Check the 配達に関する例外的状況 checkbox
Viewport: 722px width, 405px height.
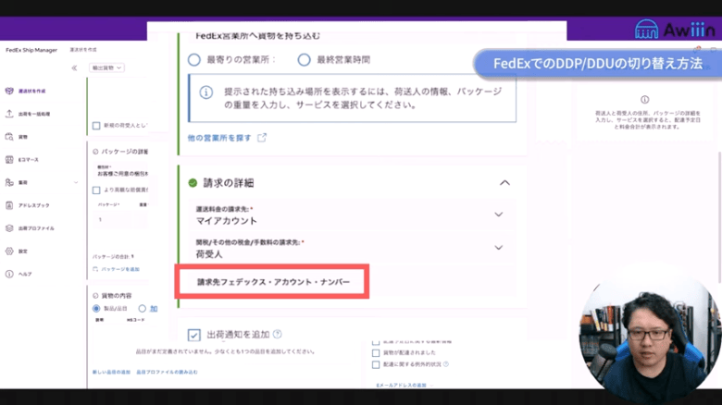pyautogui.click(x=376, y=364)
